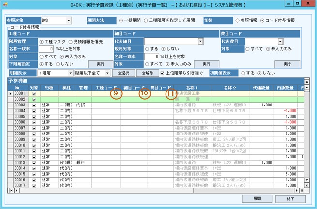Uncheck the 対象 checkbox for row 00003
The height and width of the screenshot is (209, 317).
point(34,105)
